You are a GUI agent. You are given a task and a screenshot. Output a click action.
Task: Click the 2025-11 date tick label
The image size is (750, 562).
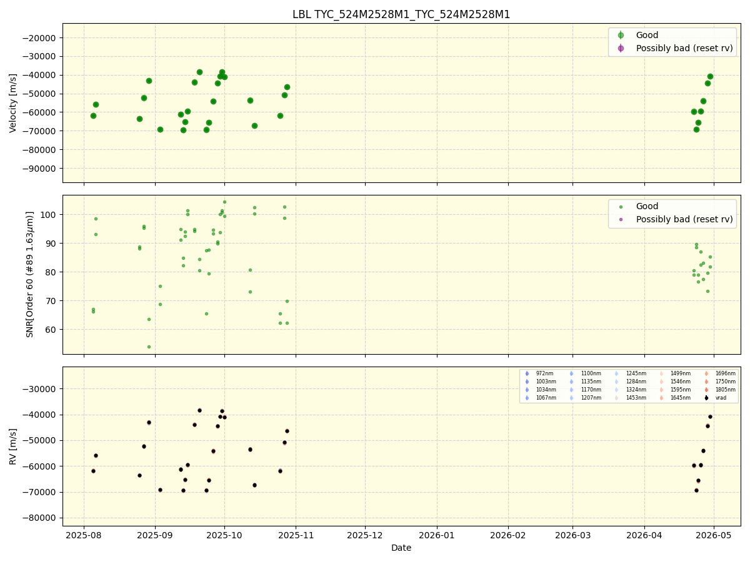pos(296,535)
